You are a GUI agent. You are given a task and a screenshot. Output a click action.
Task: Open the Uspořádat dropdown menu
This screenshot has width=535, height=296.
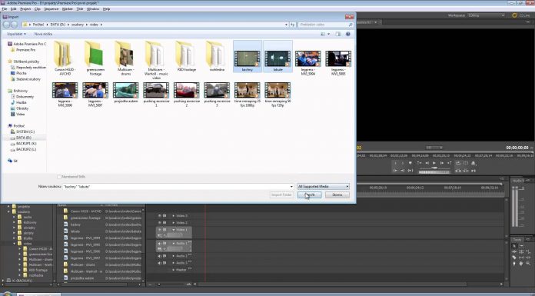tap(17, 34)
